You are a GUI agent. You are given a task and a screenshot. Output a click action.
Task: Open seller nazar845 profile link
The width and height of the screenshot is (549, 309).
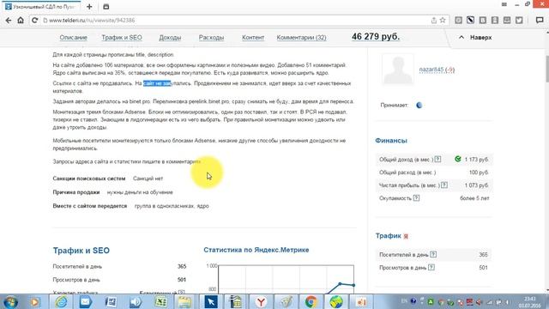[437, 70]
